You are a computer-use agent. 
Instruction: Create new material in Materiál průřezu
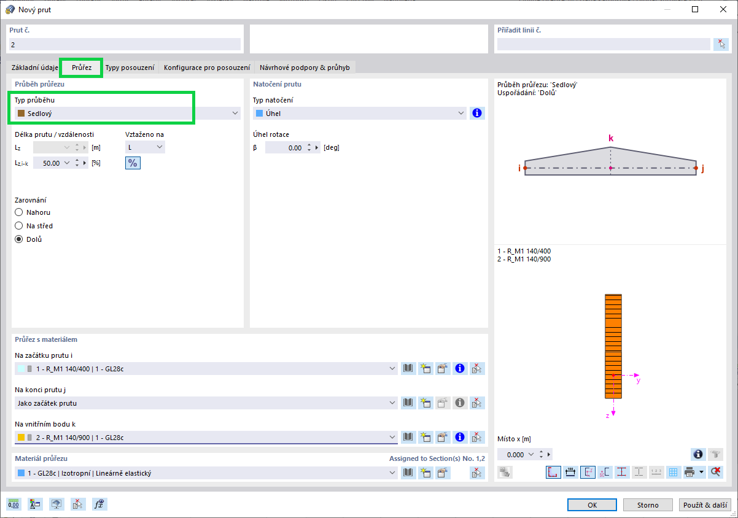(425, 473)
